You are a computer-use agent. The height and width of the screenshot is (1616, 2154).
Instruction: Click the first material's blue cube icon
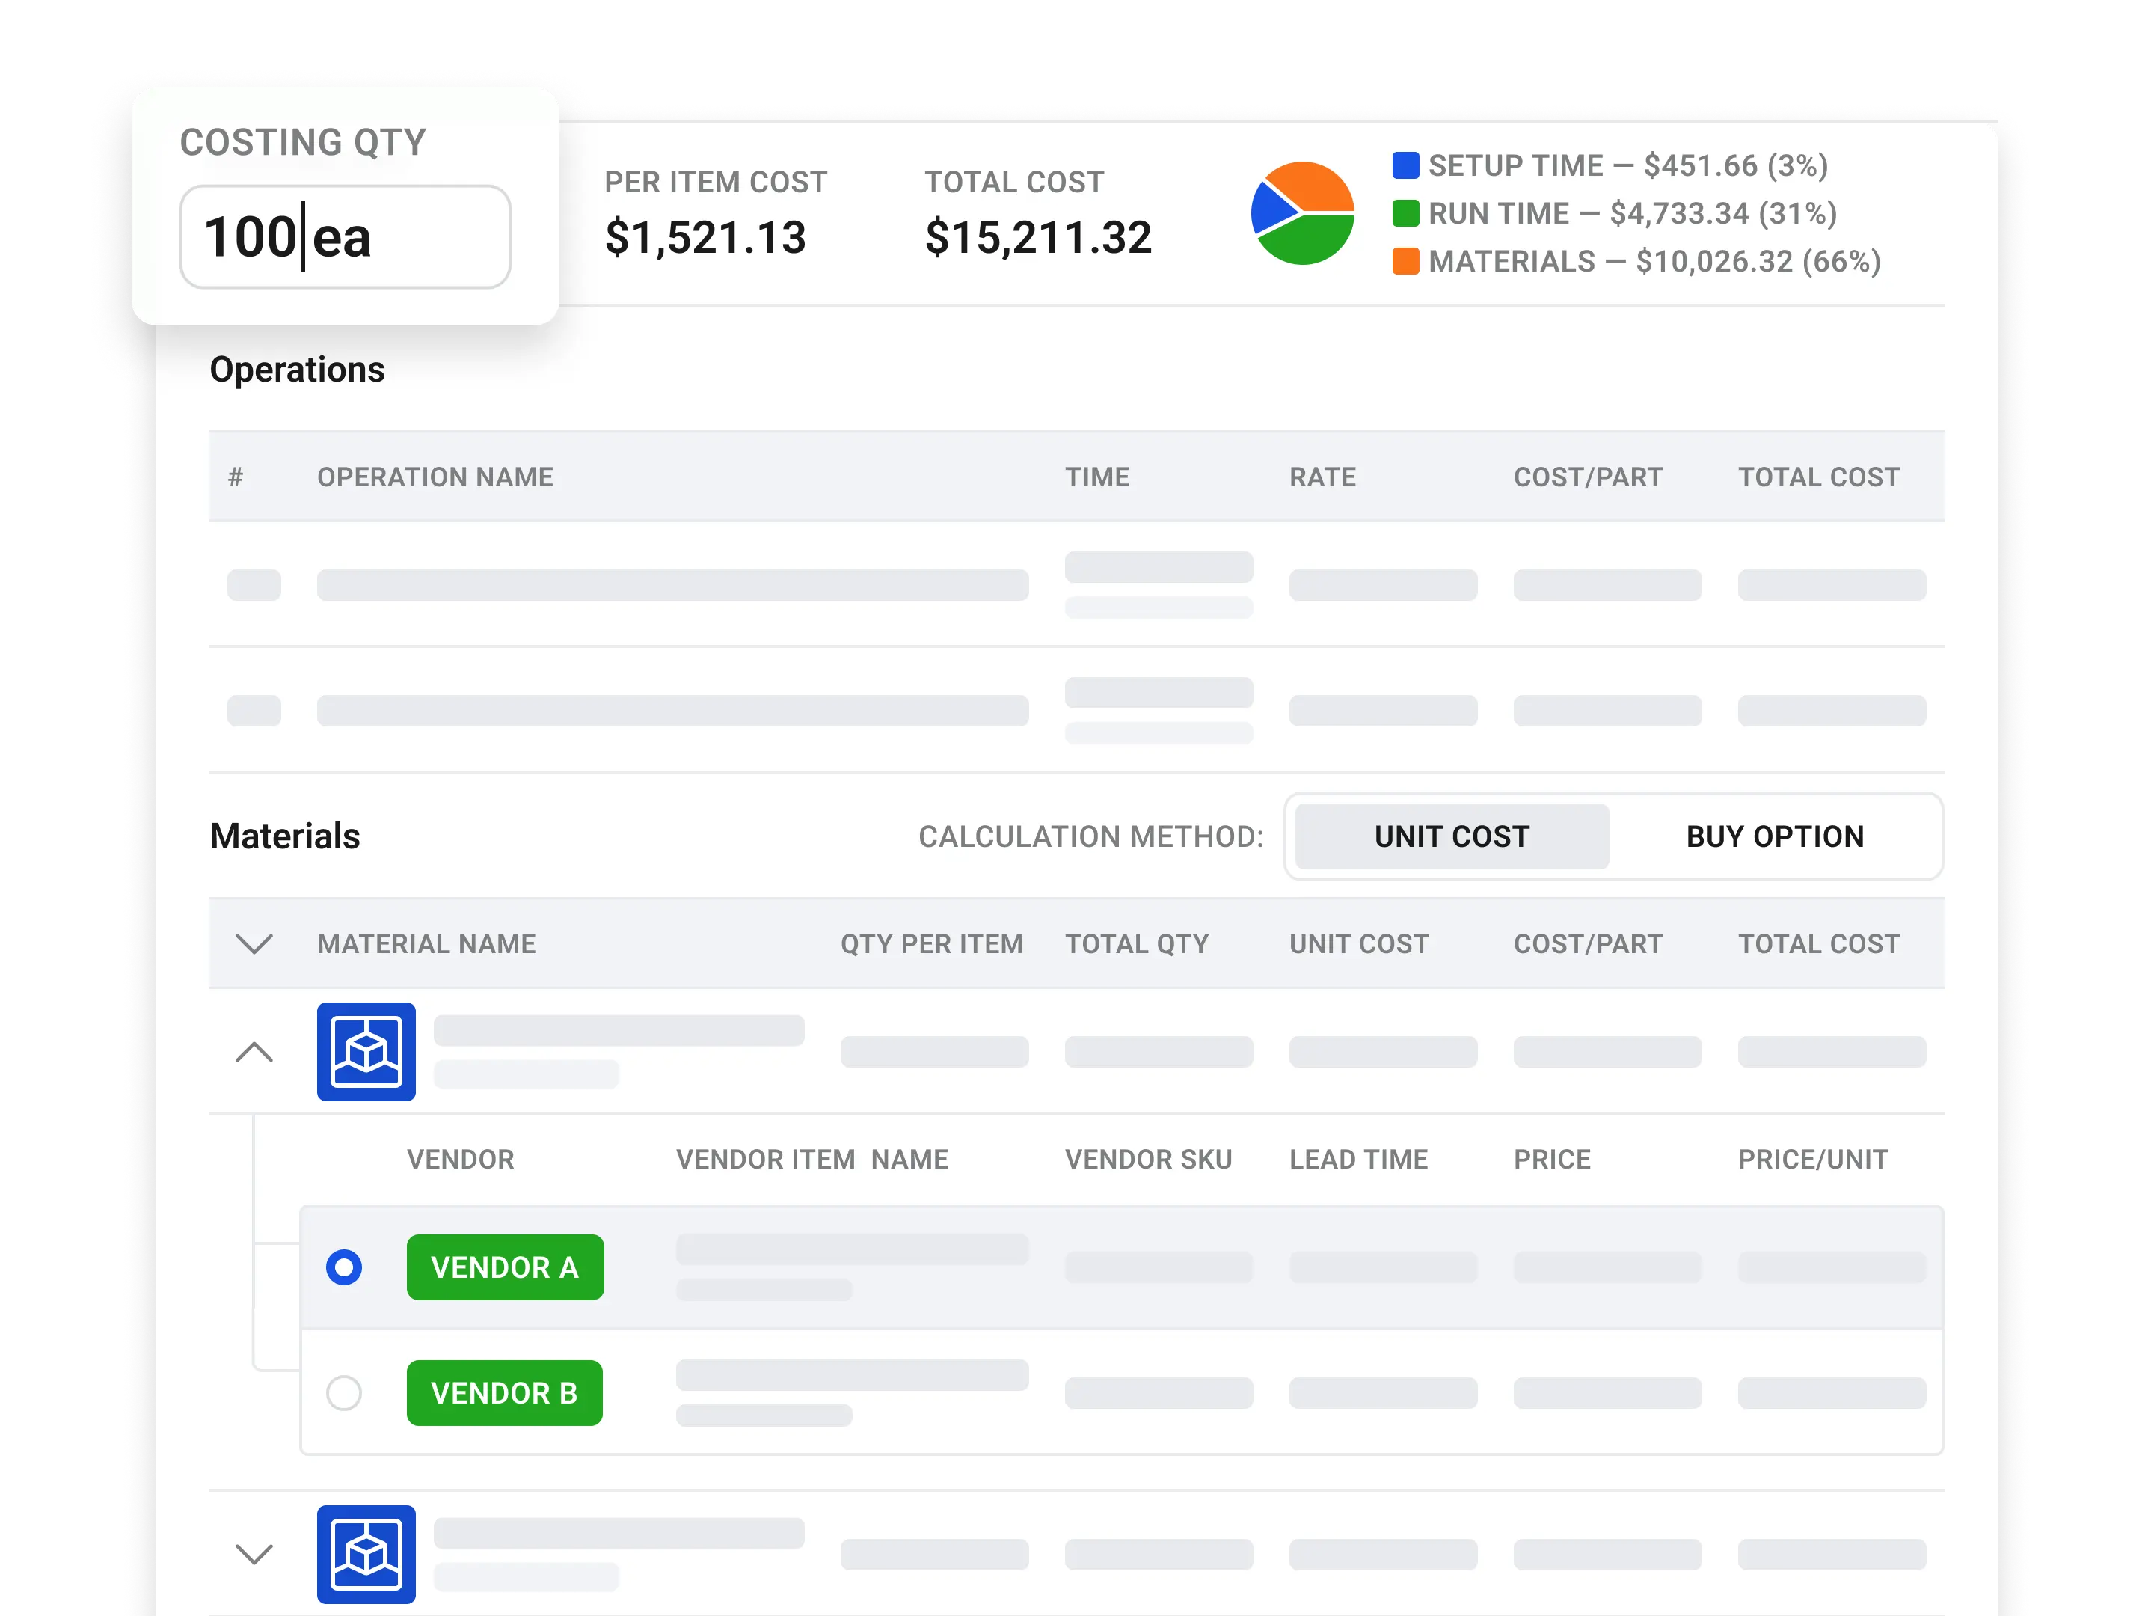point(366,1051)
